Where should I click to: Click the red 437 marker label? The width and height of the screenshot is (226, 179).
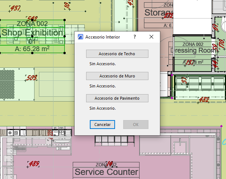(15, 9)
